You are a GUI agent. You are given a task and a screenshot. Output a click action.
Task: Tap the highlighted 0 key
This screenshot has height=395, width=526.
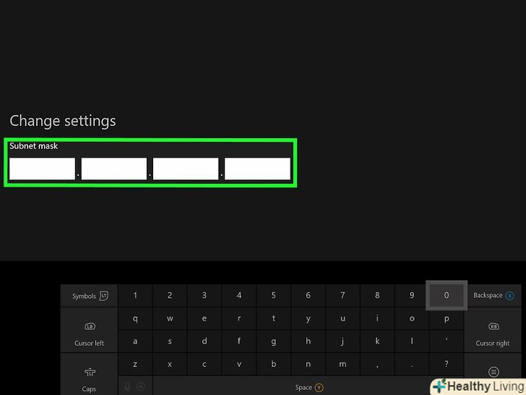click(447, 295)
